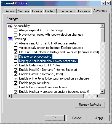Toggle Enable page transitions checkbox
112x124 pixels.
tap(15, 83)
